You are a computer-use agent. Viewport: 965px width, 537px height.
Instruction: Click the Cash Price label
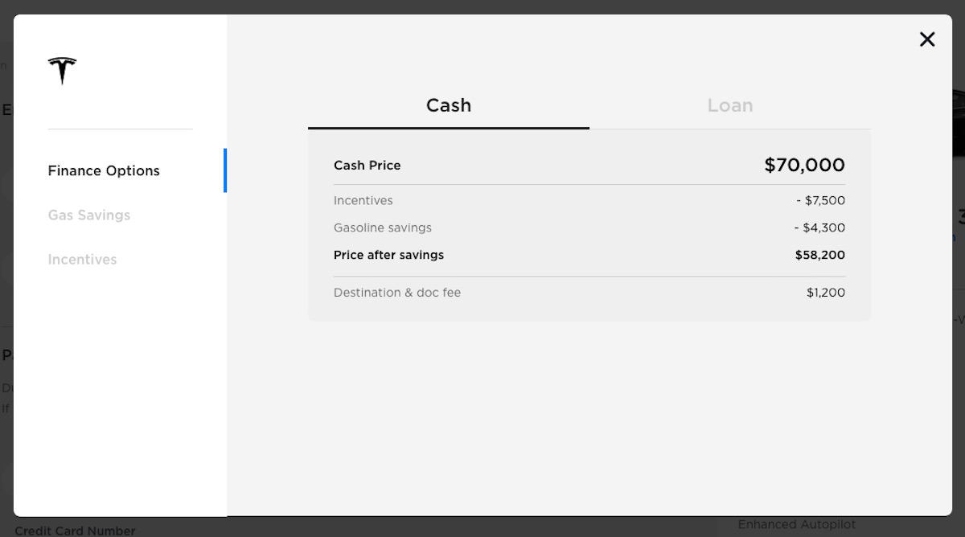(x=367, y=165)
